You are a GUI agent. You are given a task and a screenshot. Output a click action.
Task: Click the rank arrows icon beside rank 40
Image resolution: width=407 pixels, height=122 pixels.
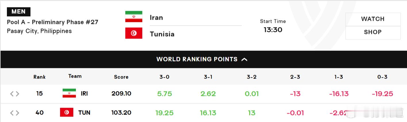point(15,113)
